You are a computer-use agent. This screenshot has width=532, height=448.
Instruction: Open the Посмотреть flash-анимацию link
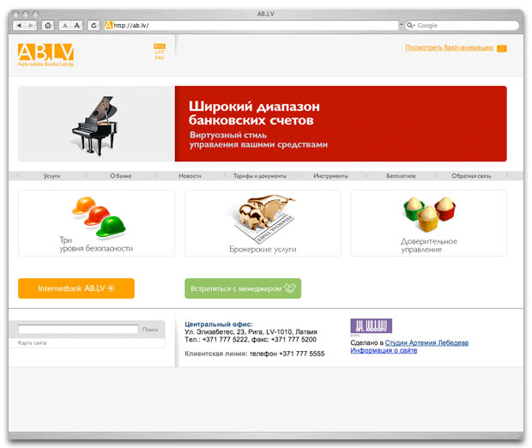point(450,47)
